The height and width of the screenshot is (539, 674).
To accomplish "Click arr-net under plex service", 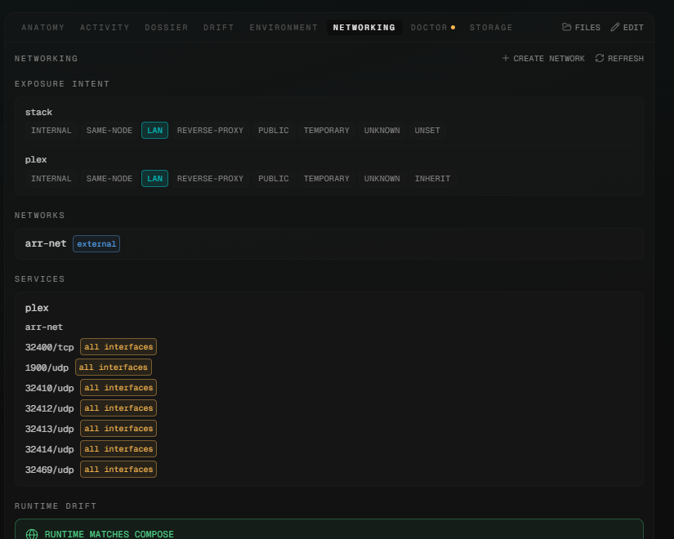I will (44, 327).
